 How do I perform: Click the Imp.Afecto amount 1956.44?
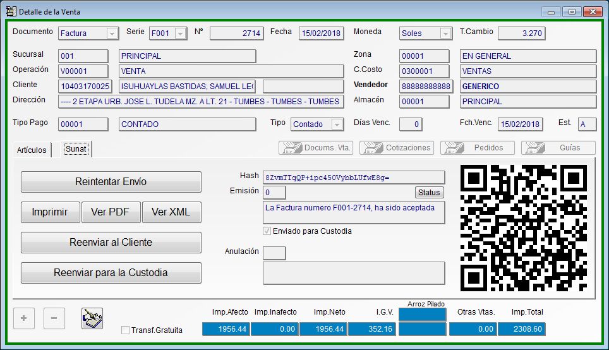point(226,329)
